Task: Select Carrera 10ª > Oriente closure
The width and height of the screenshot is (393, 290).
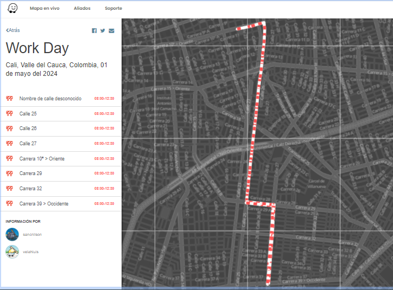Action: [x=61, y=159]
